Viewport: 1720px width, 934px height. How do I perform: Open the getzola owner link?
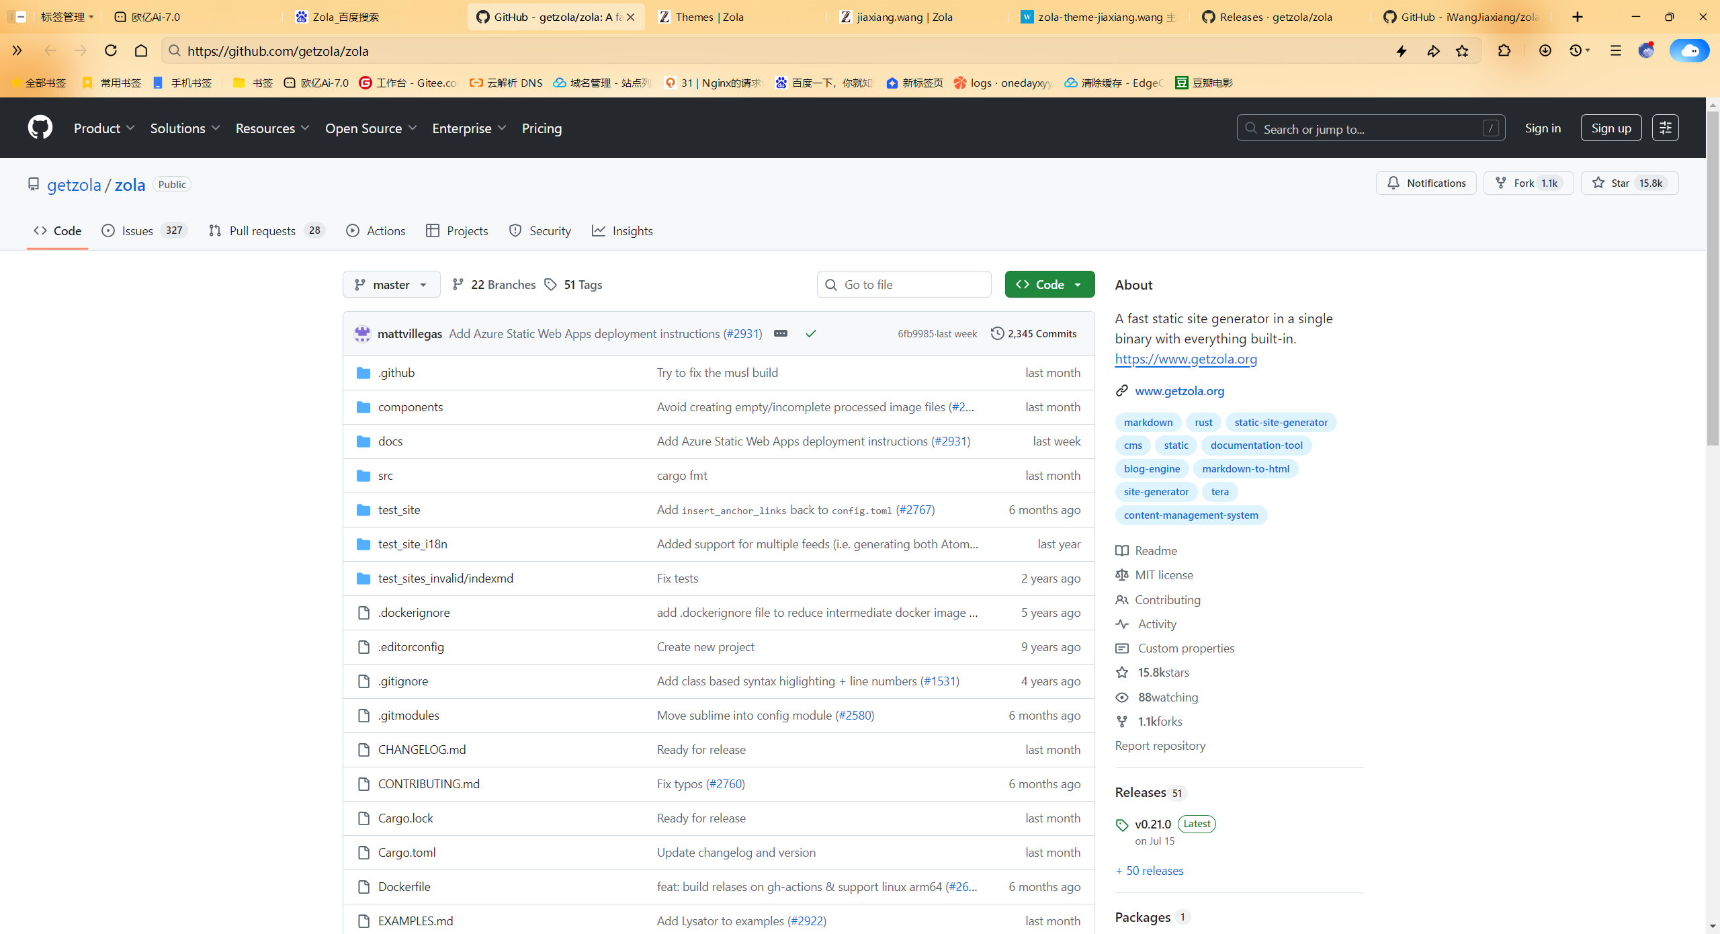tap(74, 185)
